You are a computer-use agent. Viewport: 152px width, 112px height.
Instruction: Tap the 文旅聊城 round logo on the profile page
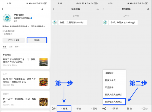pos(7,18)
